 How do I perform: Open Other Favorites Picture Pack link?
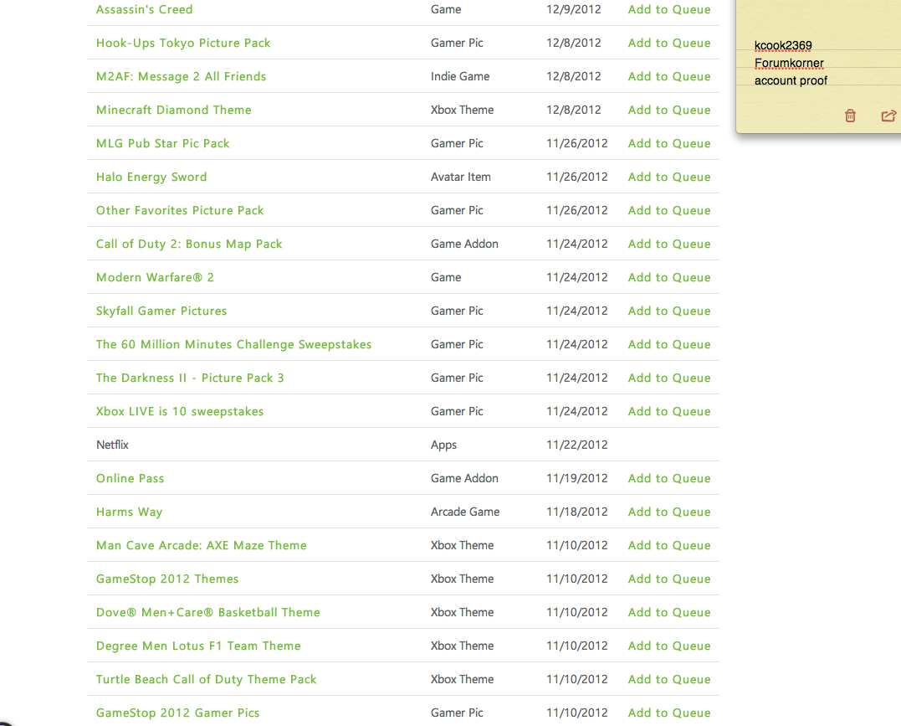click(180, 210)
